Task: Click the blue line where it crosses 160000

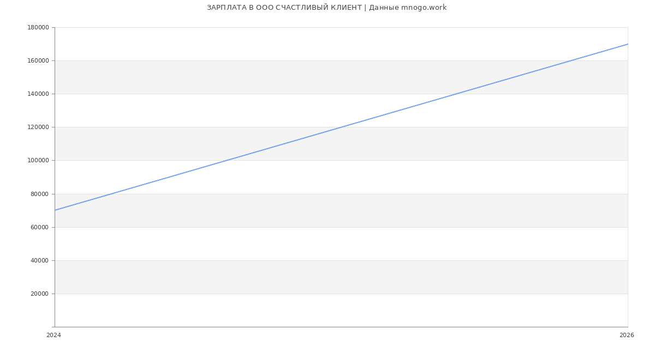Action: tap(570, 60)
